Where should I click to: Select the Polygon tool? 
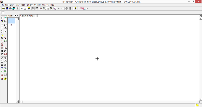(x=5, y=65)
